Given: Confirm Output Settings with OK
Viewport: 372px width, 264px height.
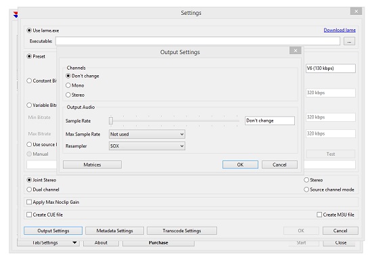Looking at the screenshot, I should [x=240, y=164].
